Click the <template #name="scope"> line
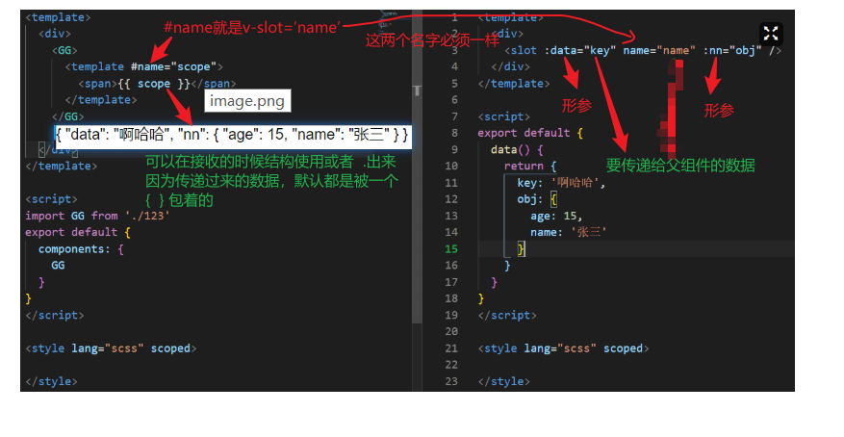 pos(143,66)
